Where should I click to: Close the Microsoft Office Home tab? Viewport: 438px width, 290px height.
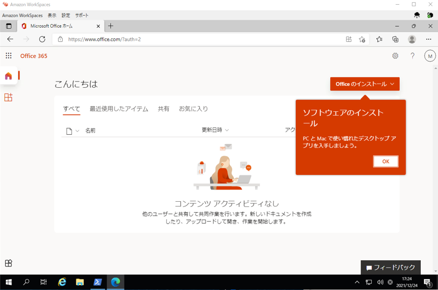point(98,26)
